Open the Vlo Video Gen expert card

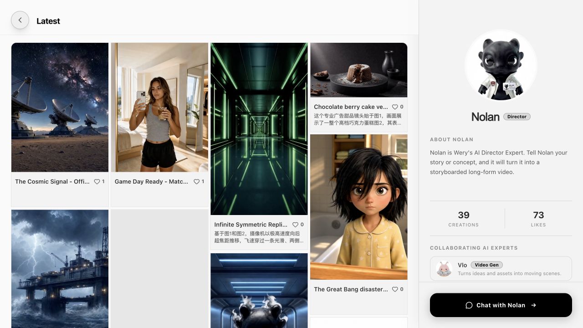click(x=501, y=269)
